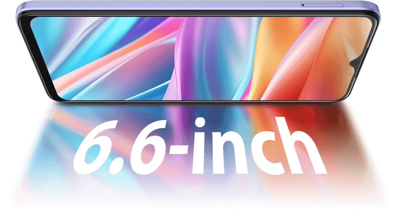Click the front camera notch on the phone
This screenshot has height=213, width=398.
355,63
